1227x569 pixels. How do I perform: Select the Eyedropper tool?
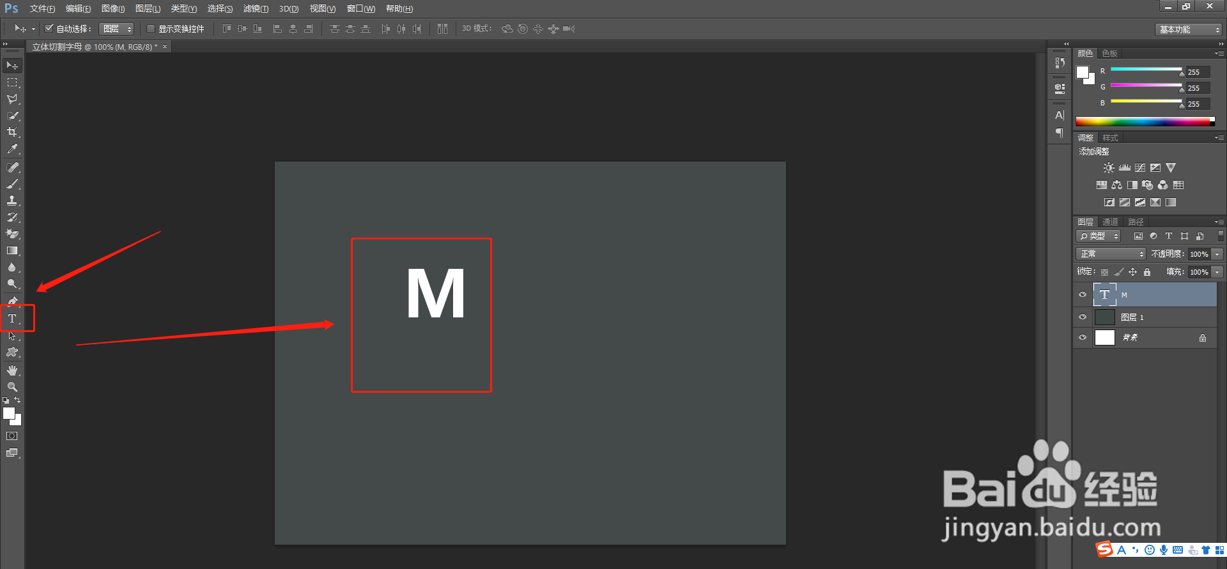(12, 149)
